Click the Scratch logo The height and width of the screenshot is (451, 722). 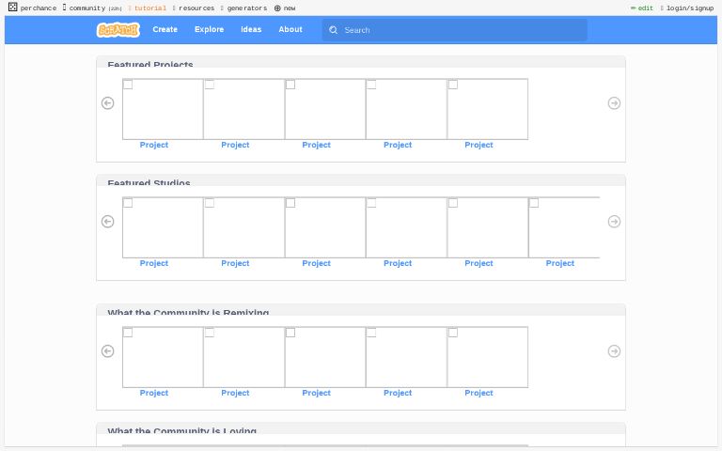(118, 30)
